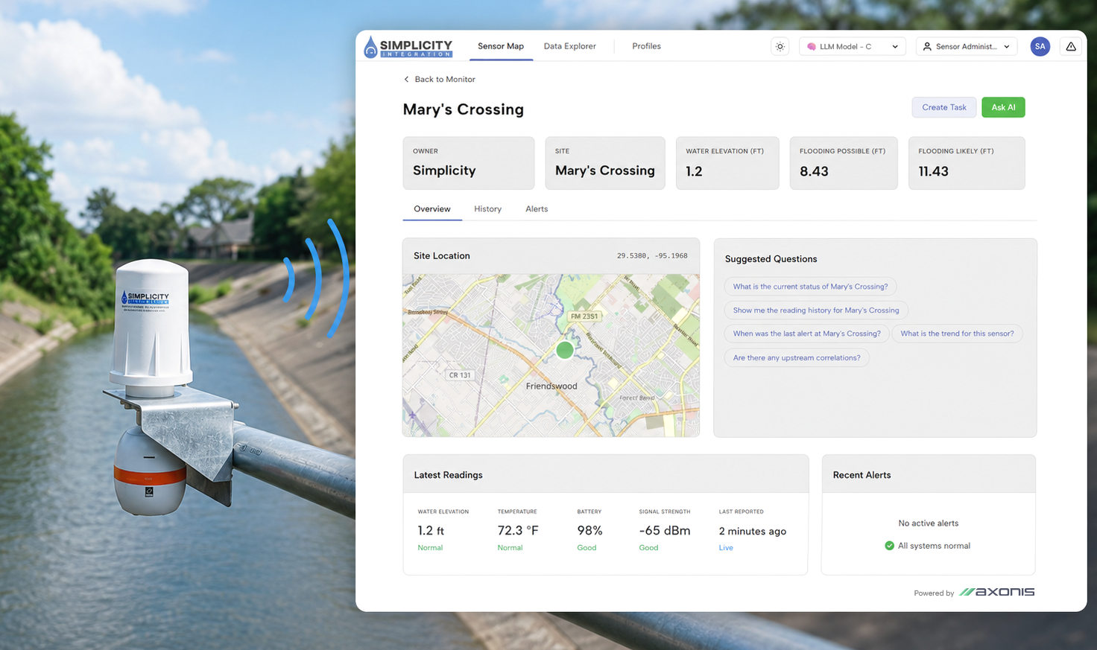Click the back chevron arrow icon
The image size is (1097, 650).
click(406, 79)
